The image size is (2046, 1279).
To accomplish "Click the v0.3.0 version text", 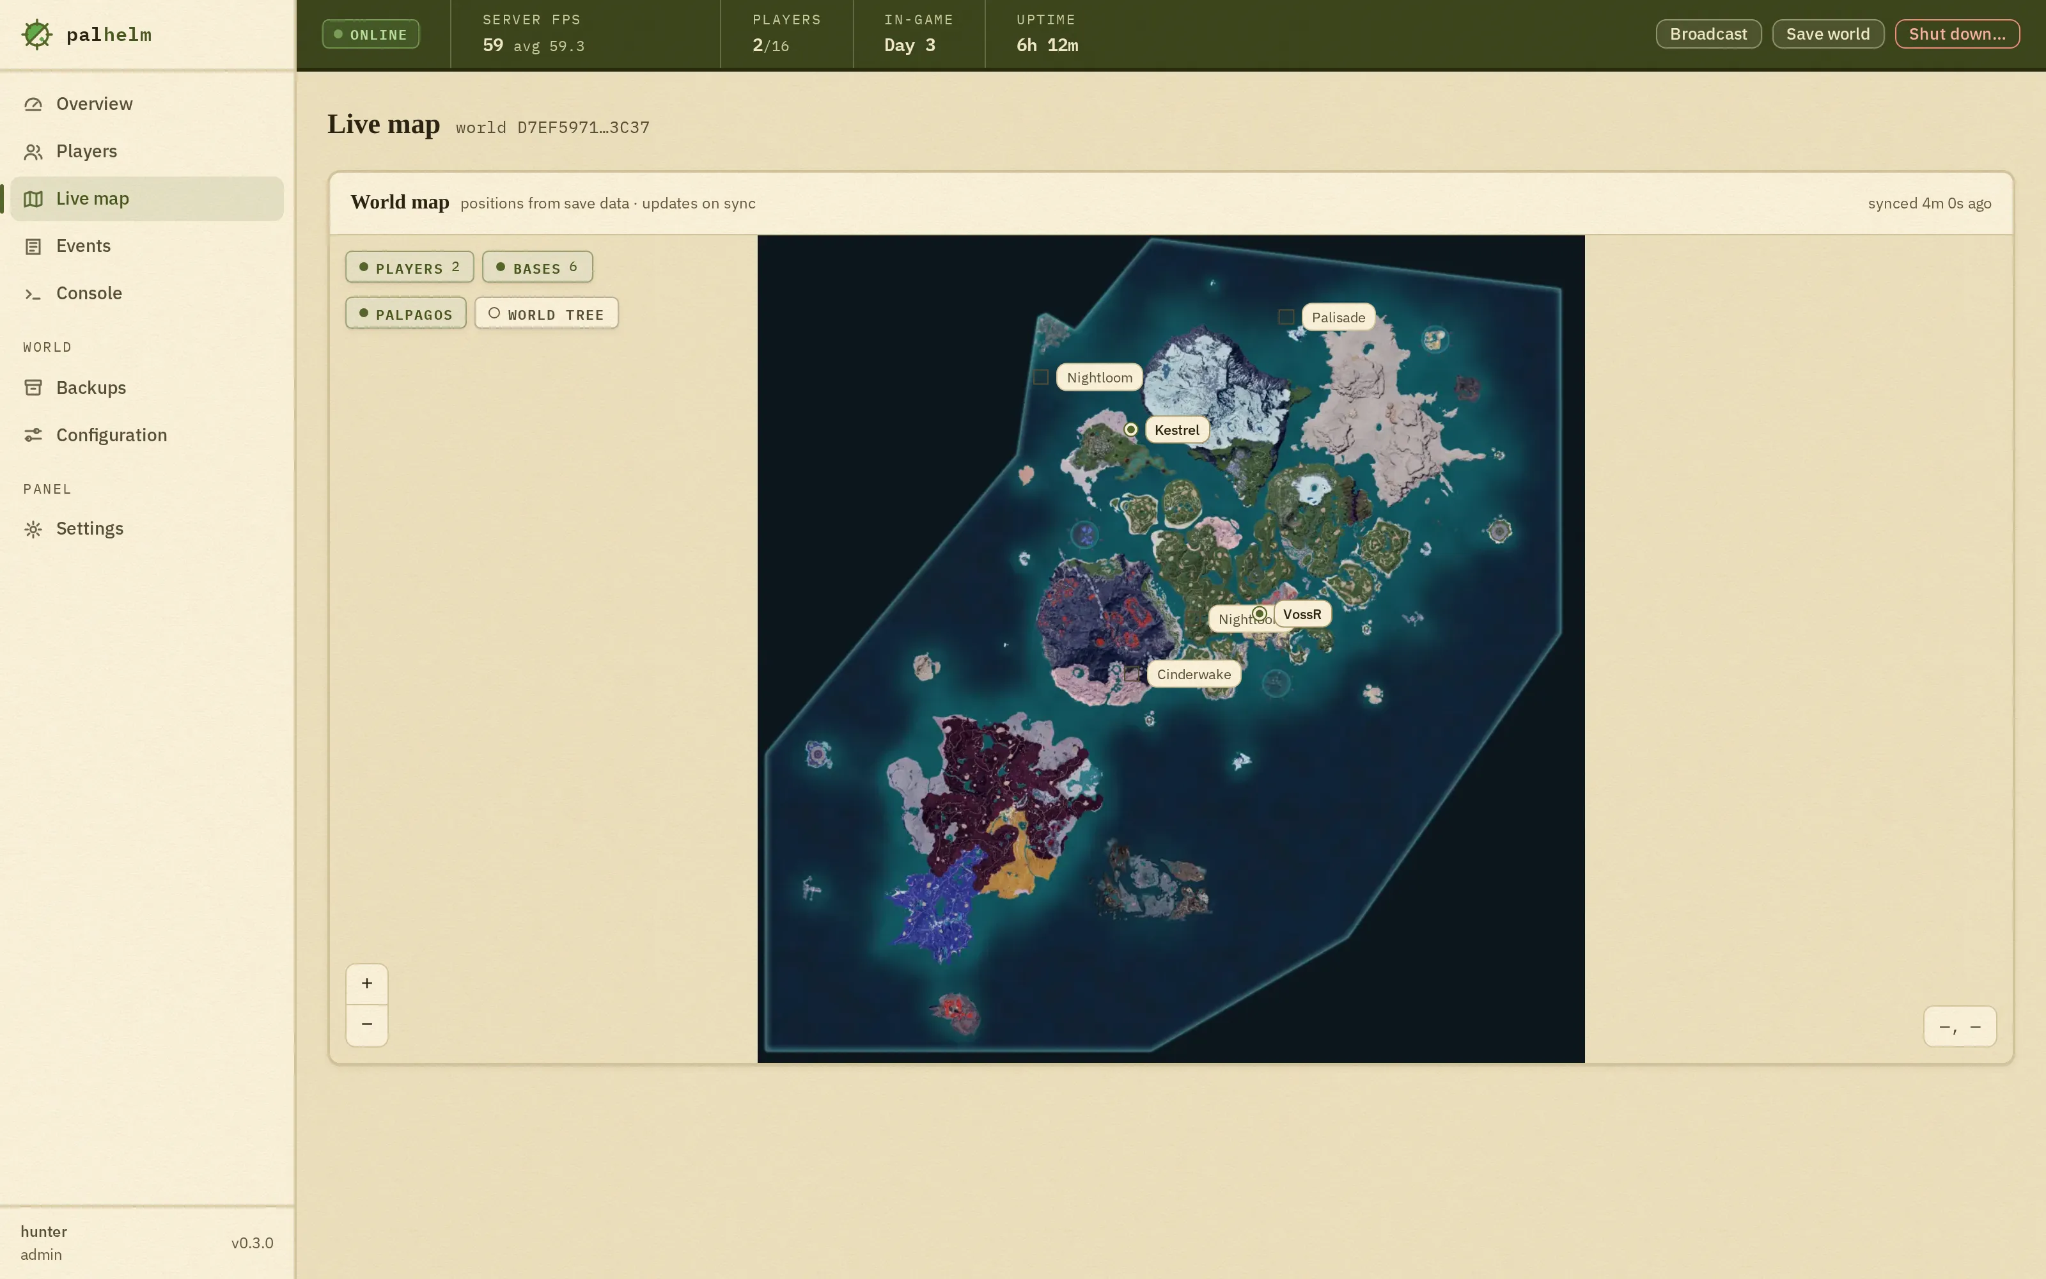I will (x=252, y=1243).
